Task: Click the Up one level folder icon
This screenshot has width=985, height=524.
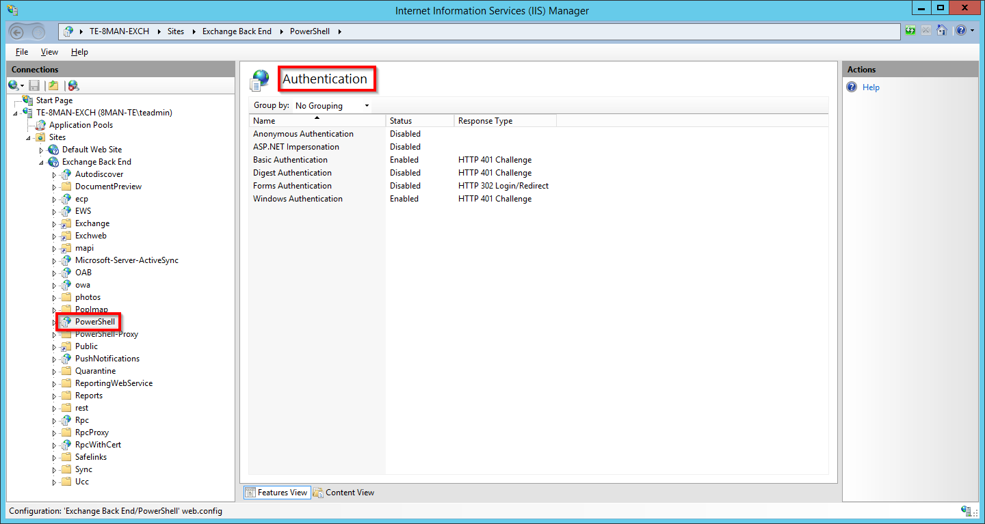Action: click(53, 85)
